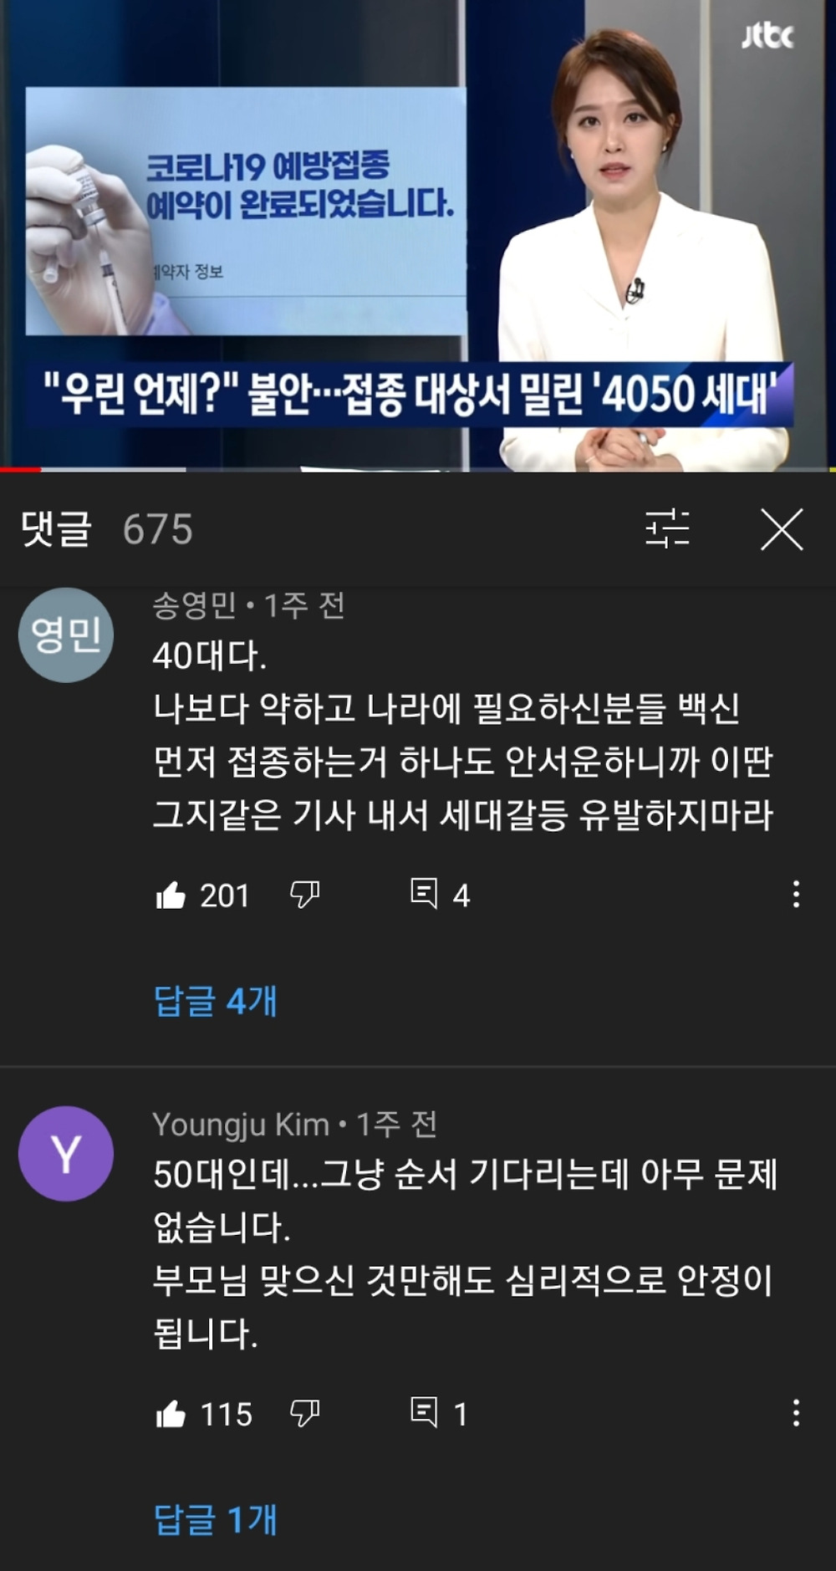Open the 영민 profile avatar
Screen dimensions: 836x1571
66,635
